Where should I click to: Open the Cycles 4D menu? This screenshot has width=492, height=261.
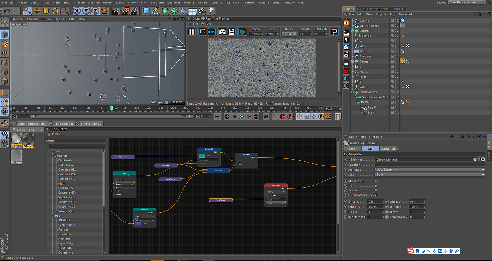(x=217, y=2)
